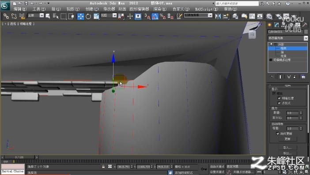Screen dimensions: 310x175
Task: Expand the 修改器列表 modifier list dropdown
Action: 288,38
